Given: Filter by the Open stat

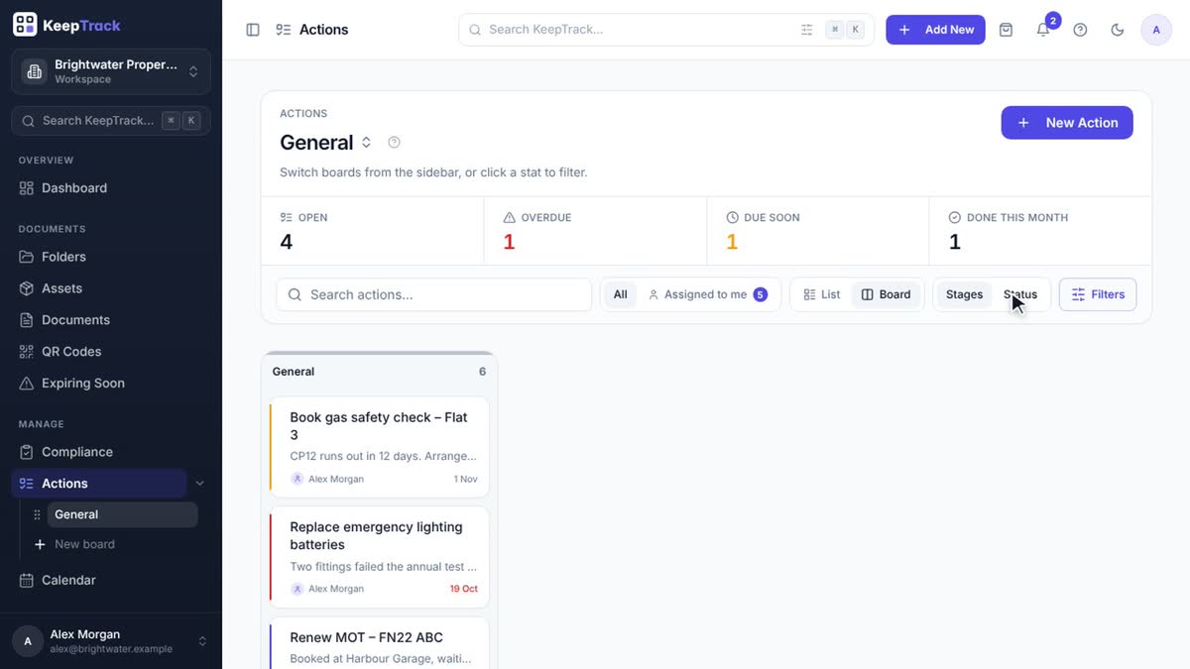Looking at the screenshot, I should coord(373,231).
